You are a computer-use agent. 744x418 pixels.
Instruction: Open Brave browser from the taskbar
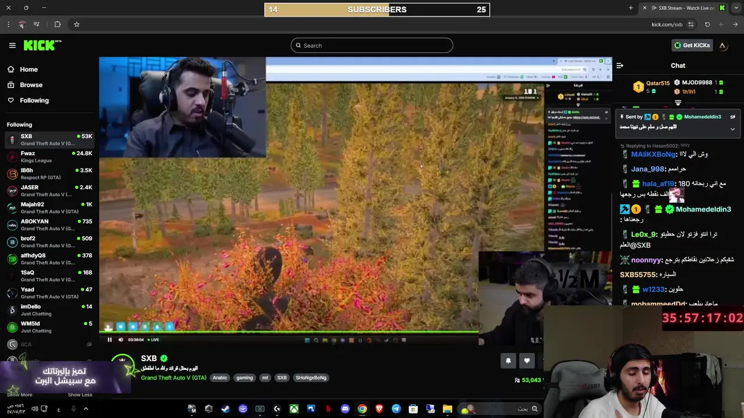tap(380, 409)
